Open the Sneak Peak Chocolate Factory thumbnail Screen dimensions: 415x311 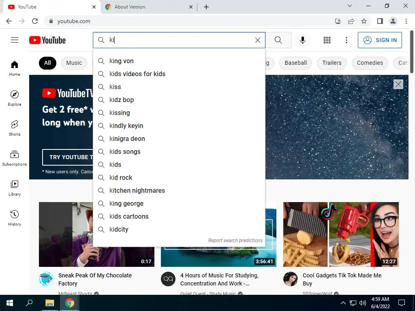66,234
